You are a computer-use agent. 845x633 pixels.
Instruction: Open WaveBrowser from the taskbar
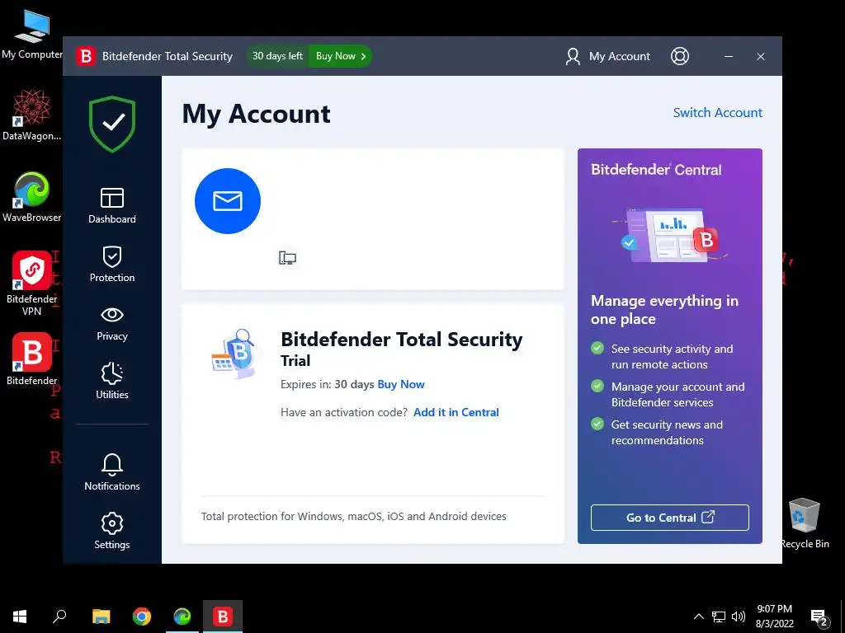(182, 617)
